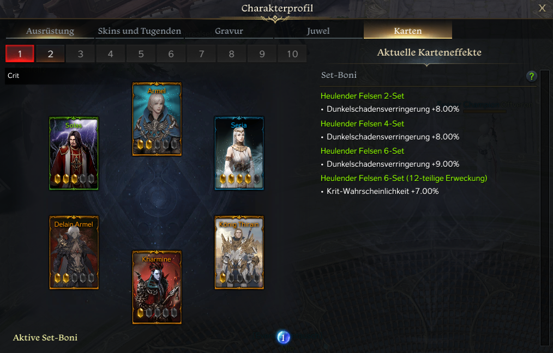553x353 pixels.
Task: Select active card preset slot 1
Action: (x=20, y=53)
